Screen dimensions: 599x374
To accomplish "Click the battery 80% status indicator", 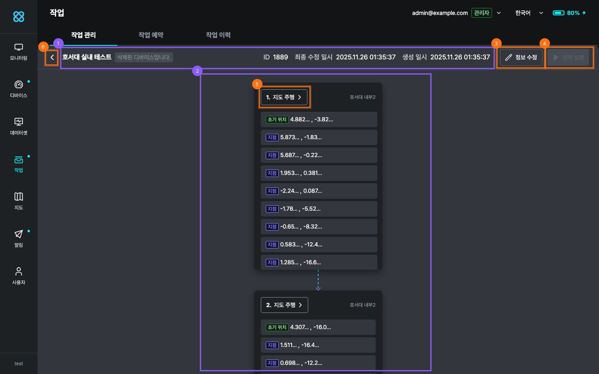I will [569, 13].
